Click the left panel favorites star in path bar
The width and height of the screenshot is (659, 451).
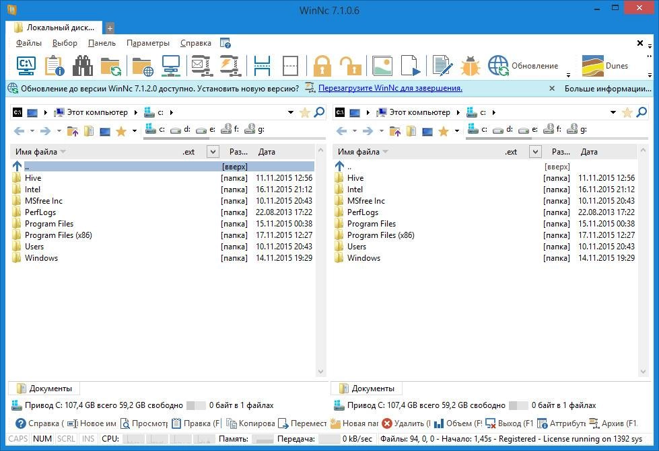[305, 112]
